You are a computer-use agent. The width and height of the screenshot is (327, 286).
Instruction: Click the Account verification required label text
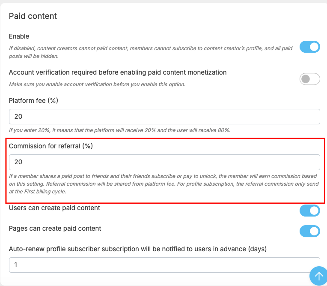click(x=118, y=72)
